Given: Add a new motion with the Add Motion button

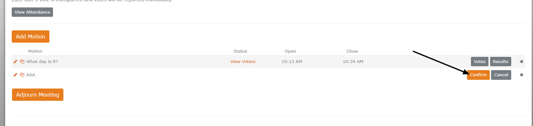Looking at the screenshot, I should 31,37.
